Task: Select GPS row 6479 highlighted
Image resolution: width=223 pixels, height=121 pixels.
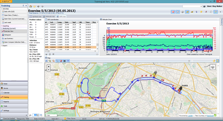Action: (x=71, y=47)
